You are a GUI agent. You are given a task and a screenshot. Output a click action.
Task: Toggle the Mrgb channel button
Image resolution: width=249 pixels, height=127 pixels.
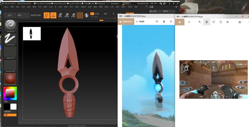point(97,14)
